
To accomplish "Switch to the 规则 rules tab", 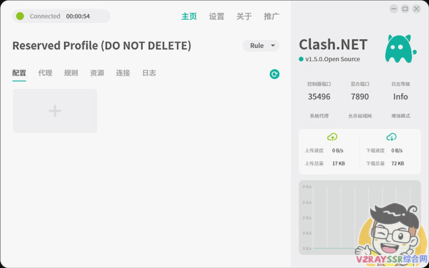I will tap(71, 73).
